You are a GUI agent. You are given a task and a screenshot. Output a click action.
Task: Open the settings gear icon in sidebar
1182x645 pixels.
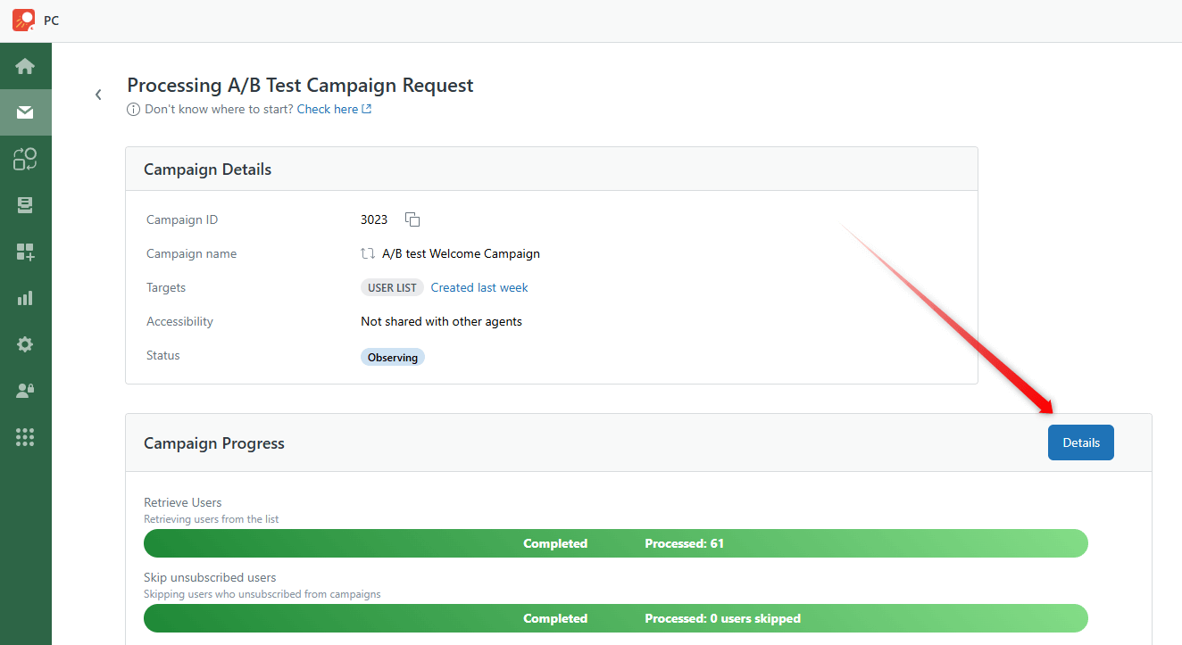(x=25, y=344)
